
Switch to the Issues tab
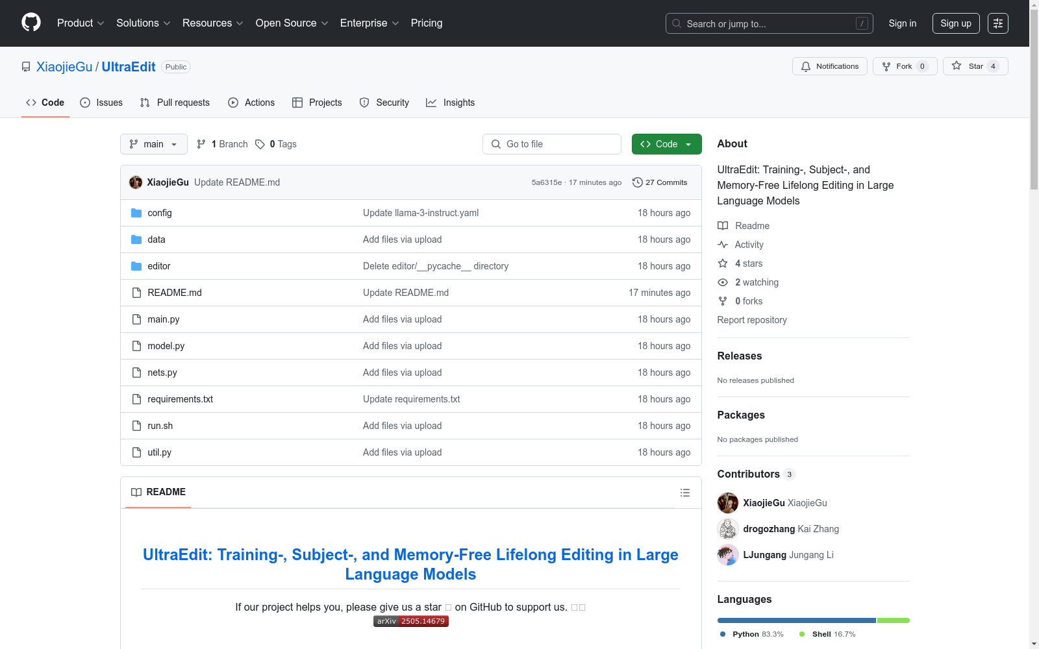pos(101,103)
